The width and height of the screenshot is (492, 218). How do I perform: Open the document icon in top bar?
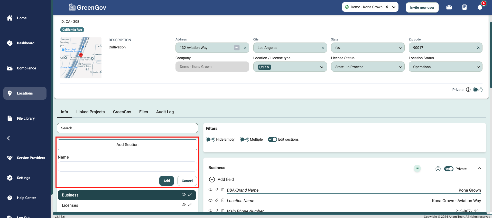[464, 7]
